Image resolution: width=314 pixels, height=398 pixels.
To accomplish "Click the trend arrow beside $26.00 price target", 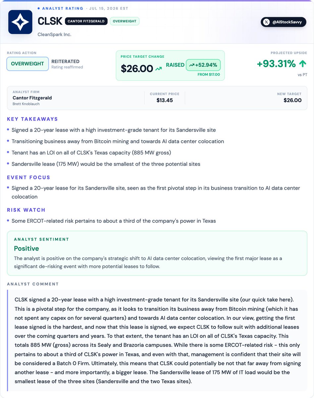I will 158,69.
